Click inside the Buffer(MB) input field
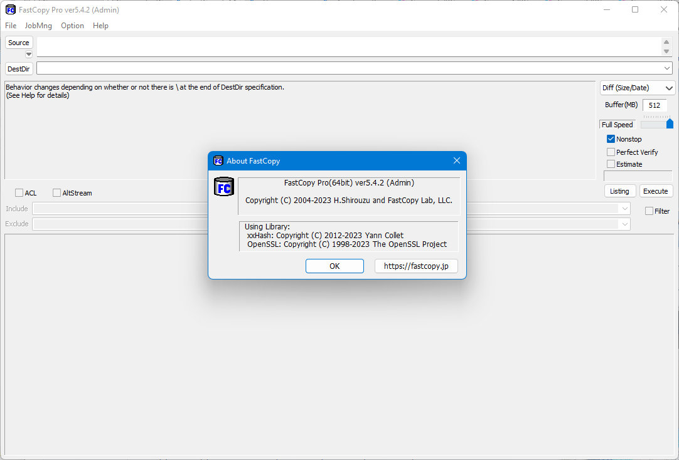The width and height of the screenshot is (679, 460). pyautogui.click(x=655, y=105)
